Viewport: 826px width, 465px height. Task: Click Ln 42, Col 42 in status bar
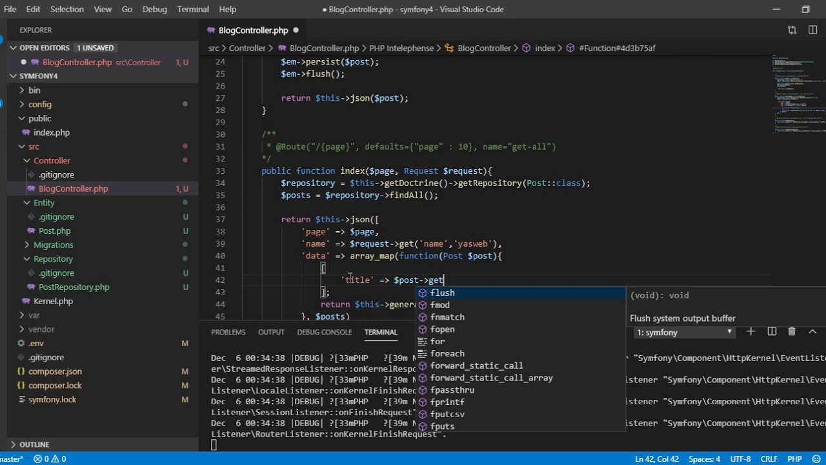[657, 459]
